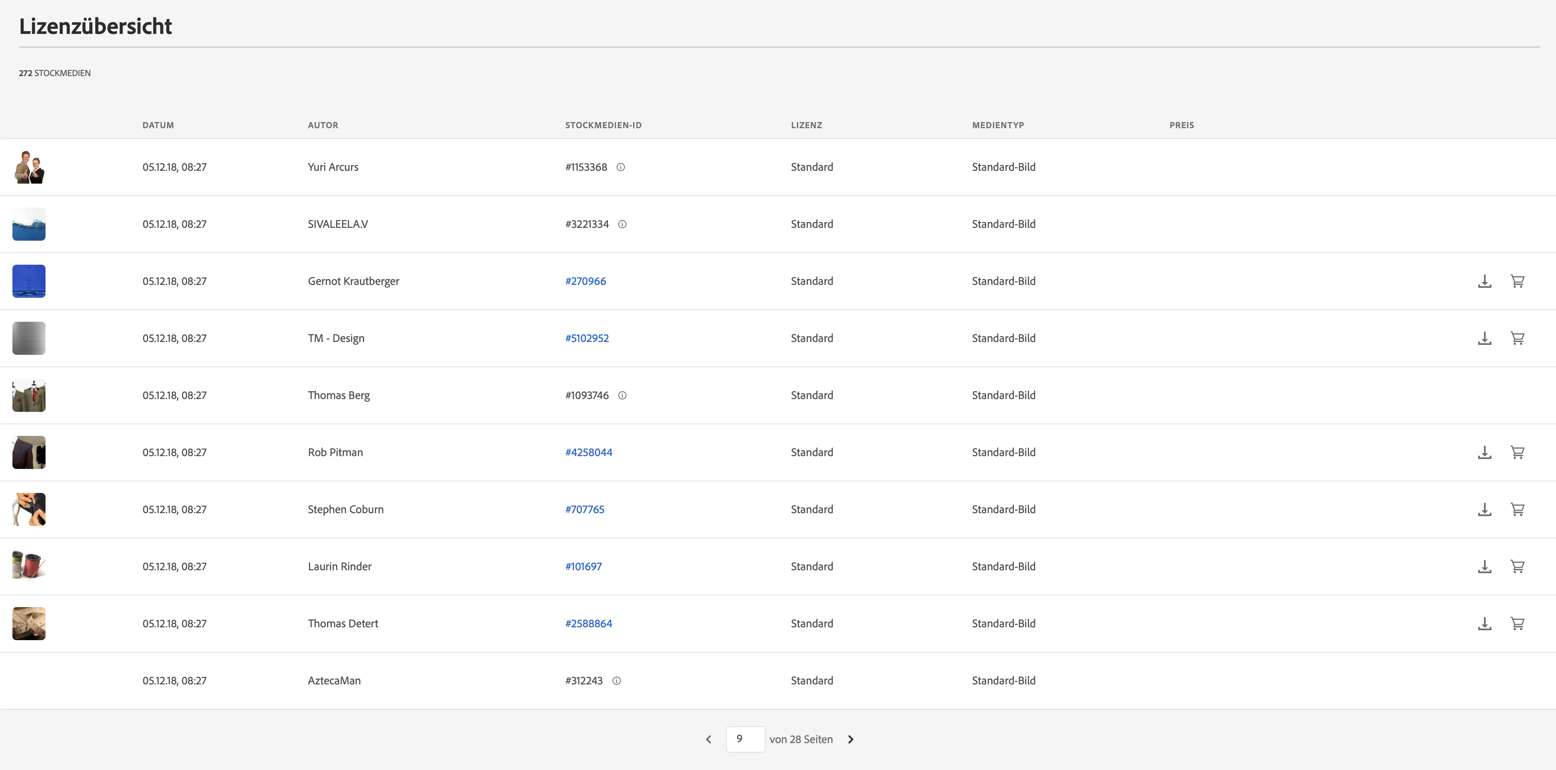1556x770 pixels.
Task: Click the Laurin Rinder thread spools thumbnail
Action: point(29,567)
